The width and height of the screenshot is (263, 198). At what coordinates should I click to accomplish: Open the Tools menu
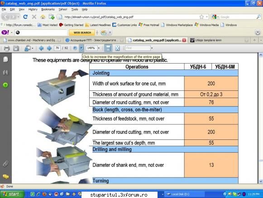point(75,10)
